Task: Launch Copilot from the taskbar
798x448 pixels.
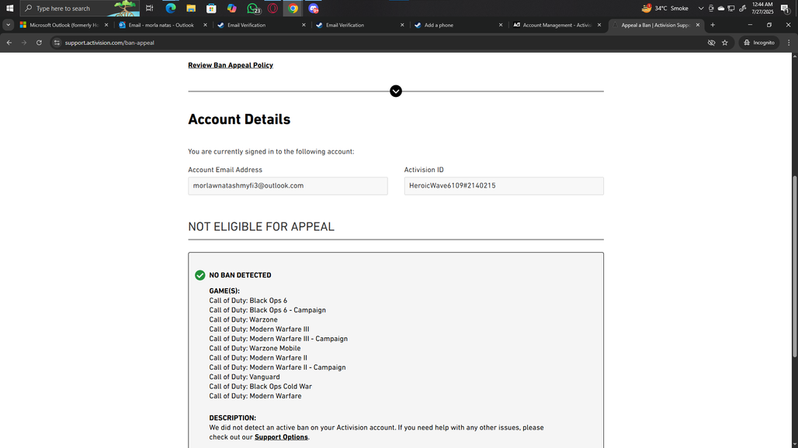Action: click(x=231, y=8)
